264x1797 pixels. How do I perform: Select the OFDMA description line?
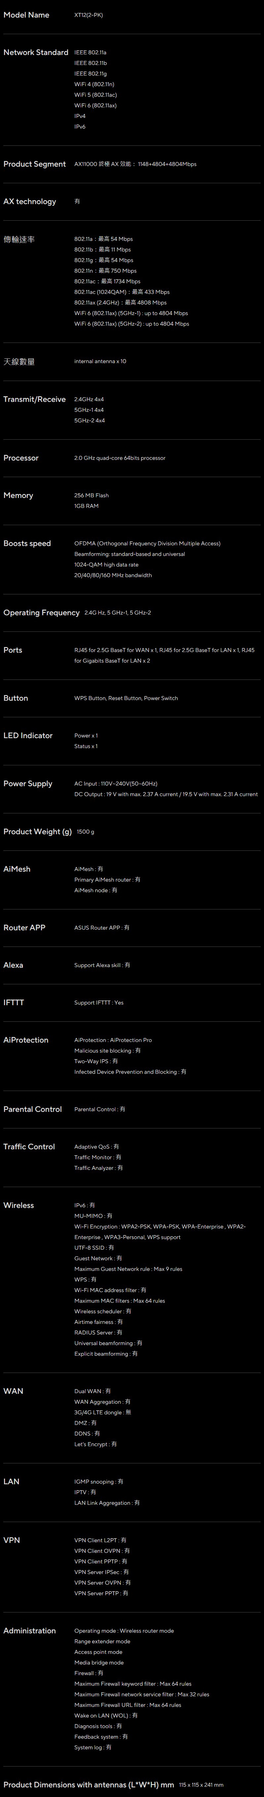pyautogui.click(x=147, y=543)
